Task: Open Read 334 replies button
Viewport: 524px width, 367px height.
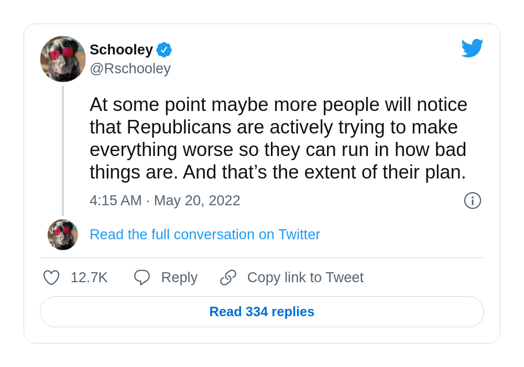Action: pos(262,312)
